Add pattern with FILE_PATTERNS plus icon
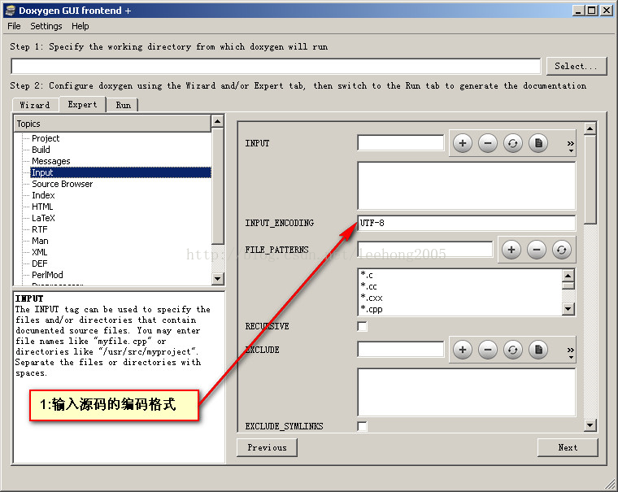Screen dimensions: 618x492 (x=511, y=250)
